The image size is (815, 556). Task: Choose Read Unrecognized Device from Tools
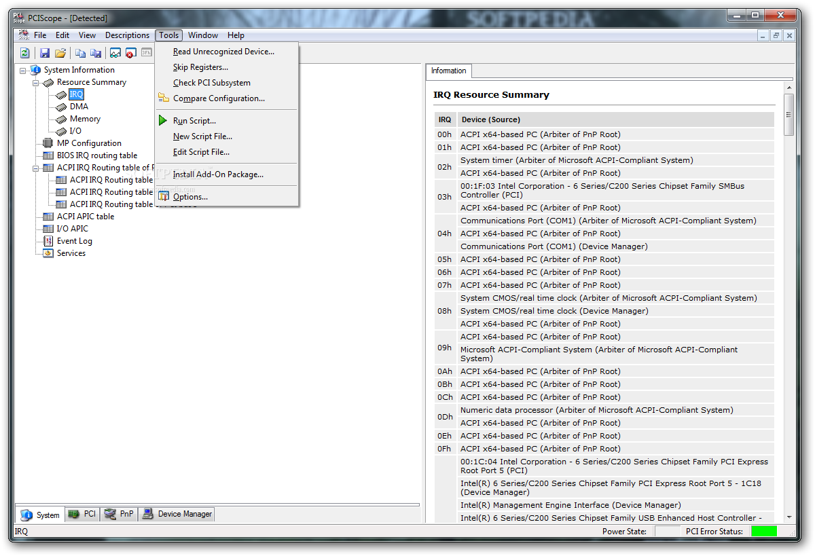227,52
